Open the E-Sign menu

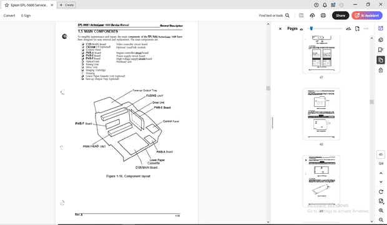click(26, 16)
